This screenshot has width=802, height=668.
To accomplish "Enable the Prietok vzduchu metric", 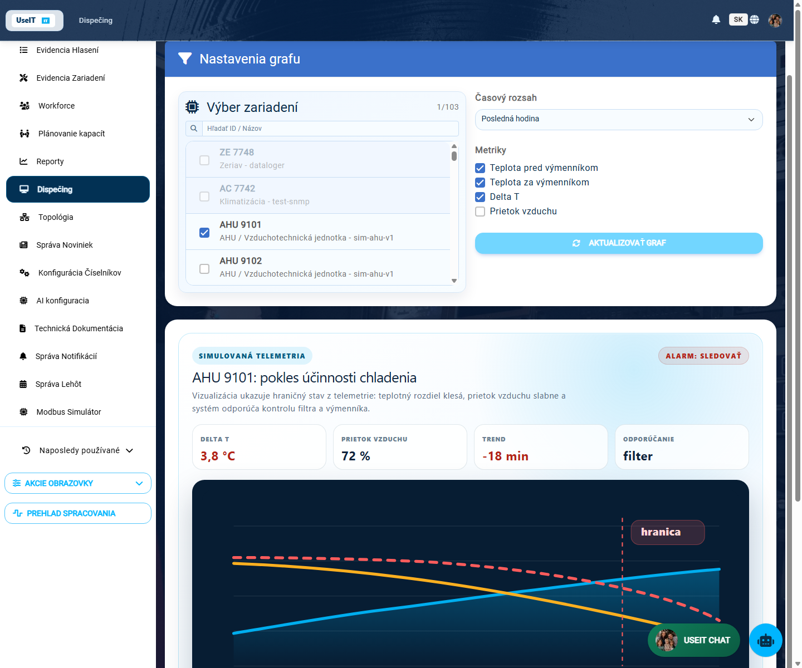I will tap(480, 212).
